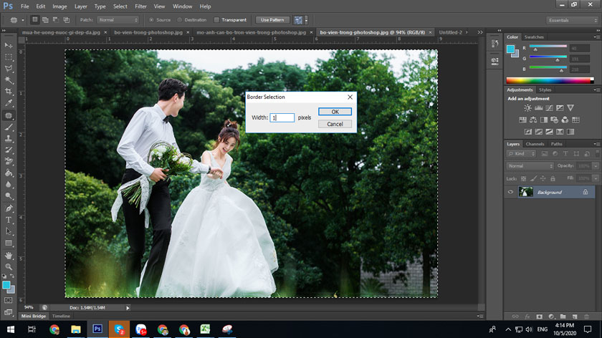Select the Patch tool in toolbox
This screenshot has height=338, width=602.
(9, 115)
